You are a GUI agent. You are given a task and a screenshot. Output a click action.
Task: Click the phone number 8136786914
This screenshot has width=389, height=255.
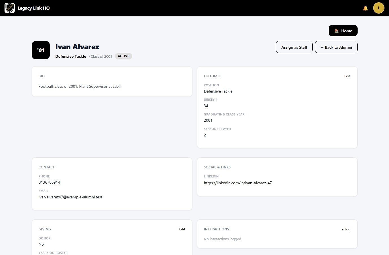pyautogui.click(x=49, y=182)
